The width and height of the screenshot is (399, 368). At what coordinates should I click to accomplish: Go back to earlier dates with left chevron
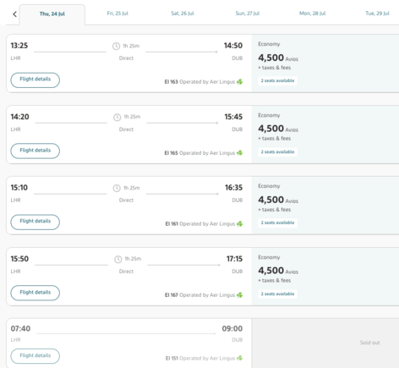pyautogui.click(x=14, y=14)
